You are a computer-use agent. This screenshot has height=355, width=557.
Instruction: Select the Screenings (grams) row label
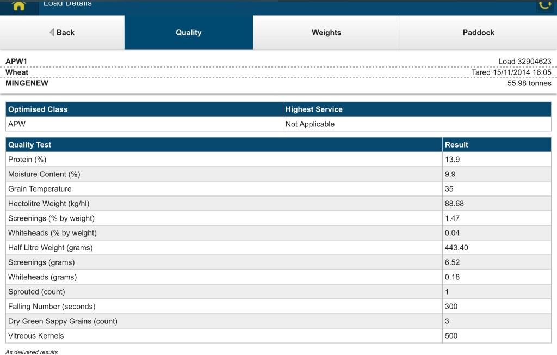coord(41,262)
